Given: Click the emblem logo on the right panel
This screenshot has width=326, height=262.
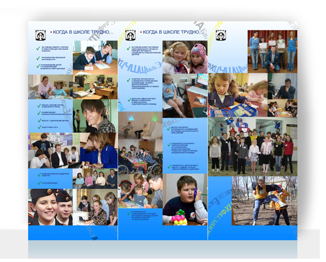Looking at the screenshot, I should click(221, 35).
